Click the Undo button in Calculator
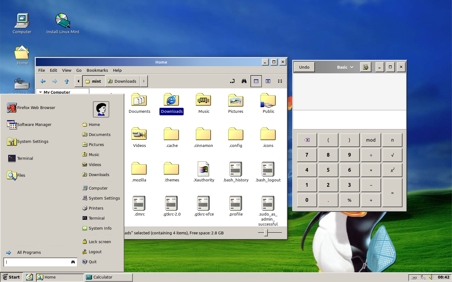This screenshot has width=452, height=282. click(x=304, y=67)
